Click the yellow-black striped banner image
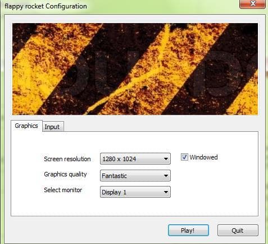The image size is (268, 244). [x=135, y=69]
